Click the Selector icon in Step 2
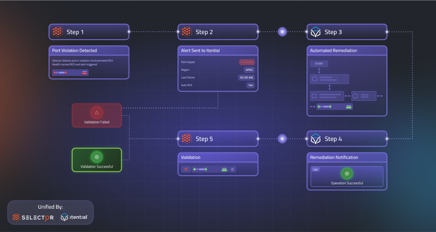The image size is (436, 232). [187, 32]
